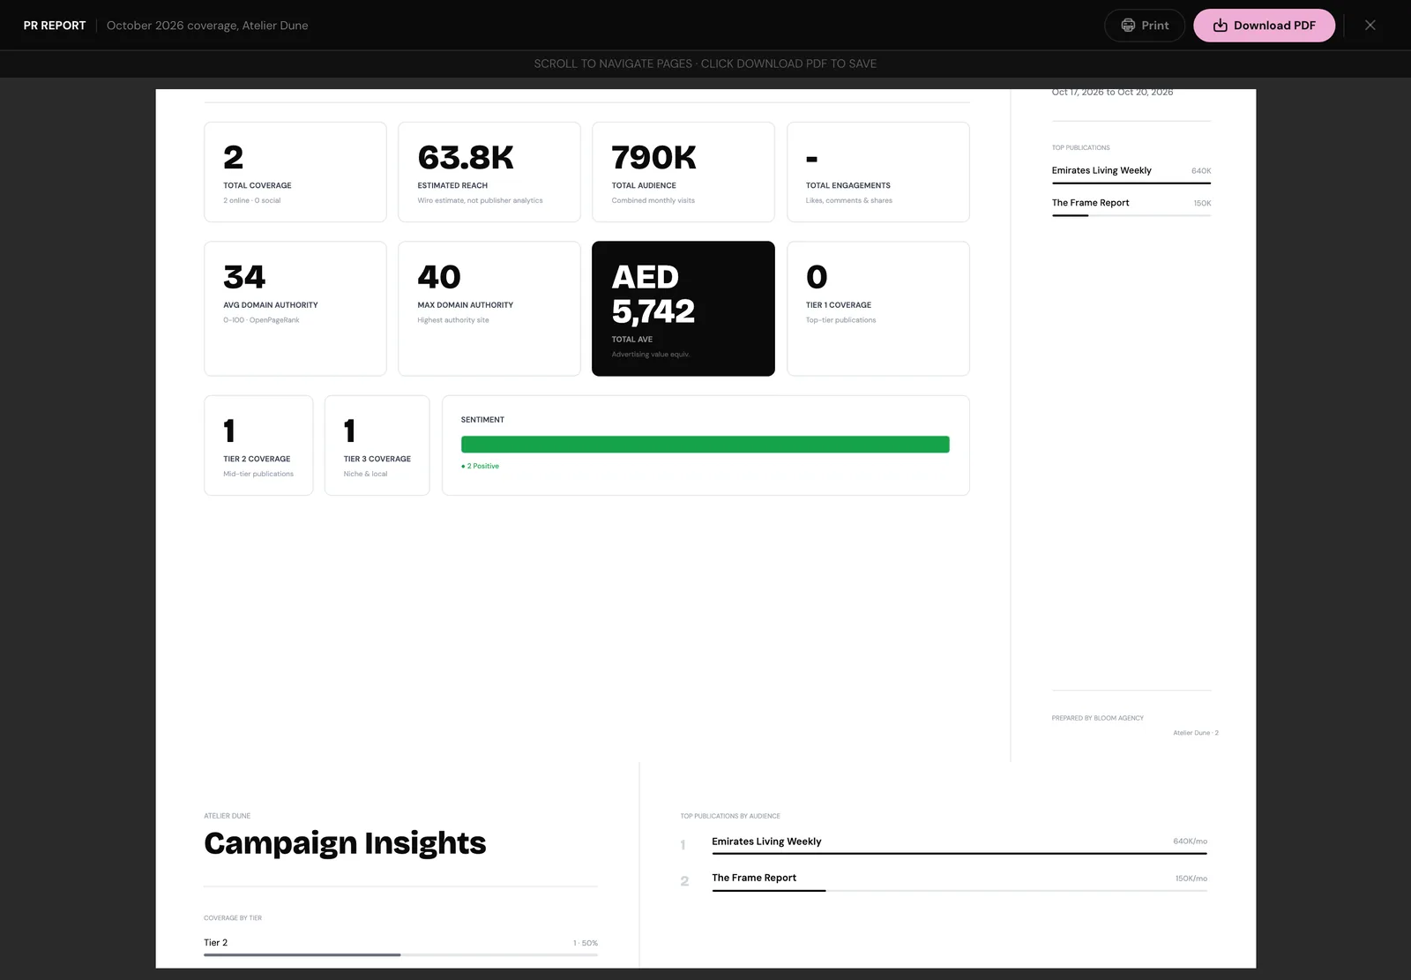Screen dimensions: 1411x980
Task: Click the Tier 2 coverage-by-tier row label
Action: pos(216,943)
